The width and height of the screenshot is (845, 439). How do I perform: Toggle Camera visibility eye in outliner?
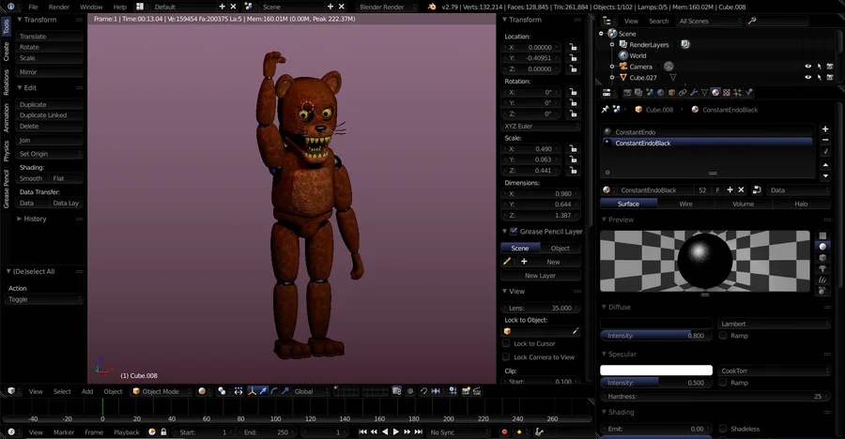807,67
